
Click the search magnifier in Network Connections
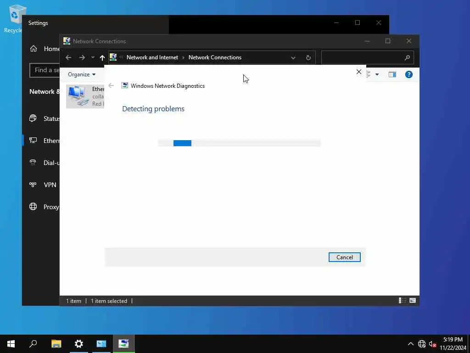pos(407,57)
